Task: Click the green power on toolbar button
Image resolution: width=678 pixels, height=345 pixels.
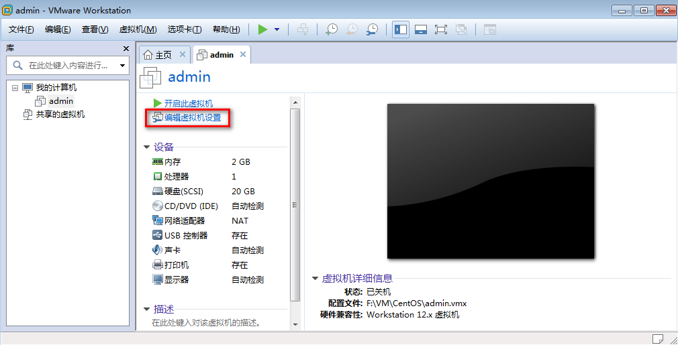Action: tap(262, 29)
